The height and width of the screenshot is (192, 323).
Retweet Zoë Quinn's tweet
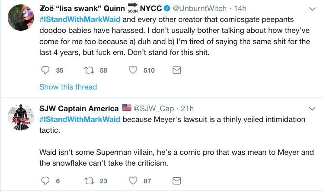pos(89,70)
